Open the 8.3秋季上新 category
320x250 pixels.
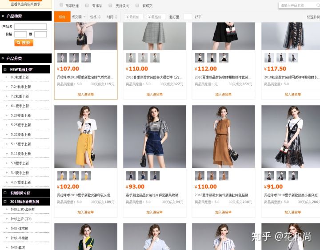pos(20,77)
